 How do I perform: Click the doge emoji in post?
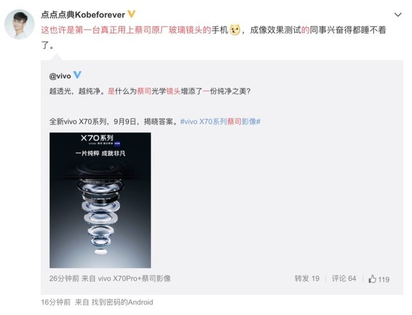235,30
